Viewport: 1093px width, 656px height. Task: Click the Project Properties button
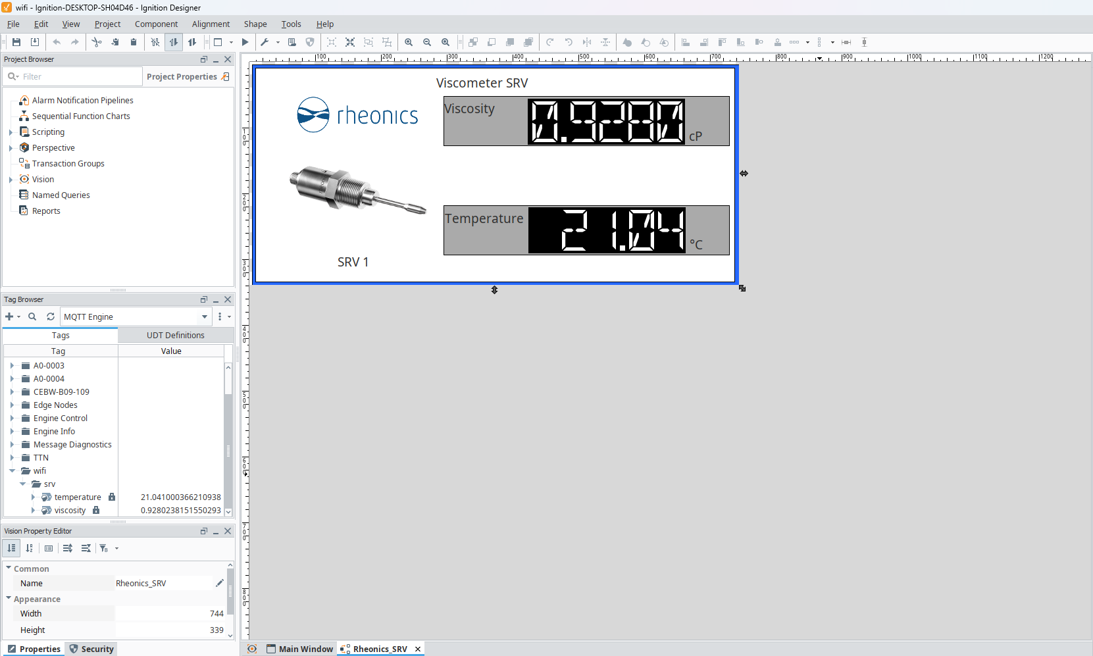point(188,77)
